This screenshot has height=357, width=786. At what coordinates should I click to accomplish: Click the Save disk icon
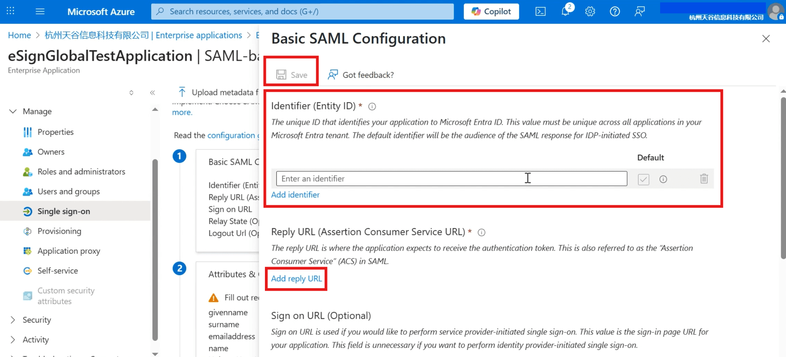(x=281, y=75)
